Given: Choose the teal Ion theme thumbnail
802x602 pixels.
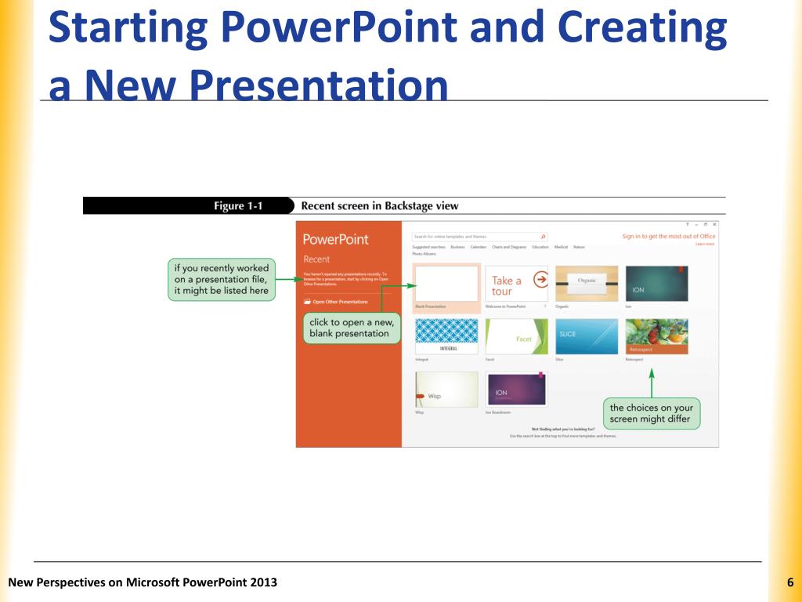Looking at the screenshot, I should click(x=657, y=284).
